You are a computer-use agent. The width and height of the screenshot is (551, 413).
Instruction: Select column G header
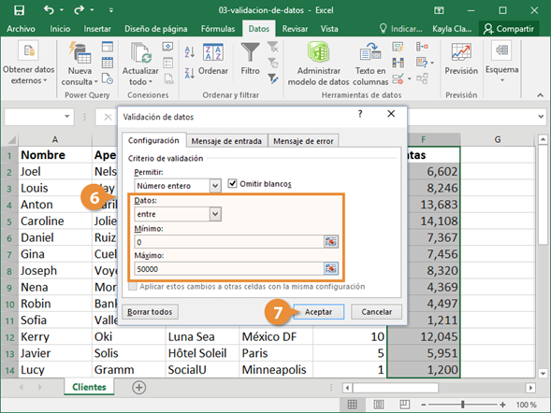(x=498, y=139)
